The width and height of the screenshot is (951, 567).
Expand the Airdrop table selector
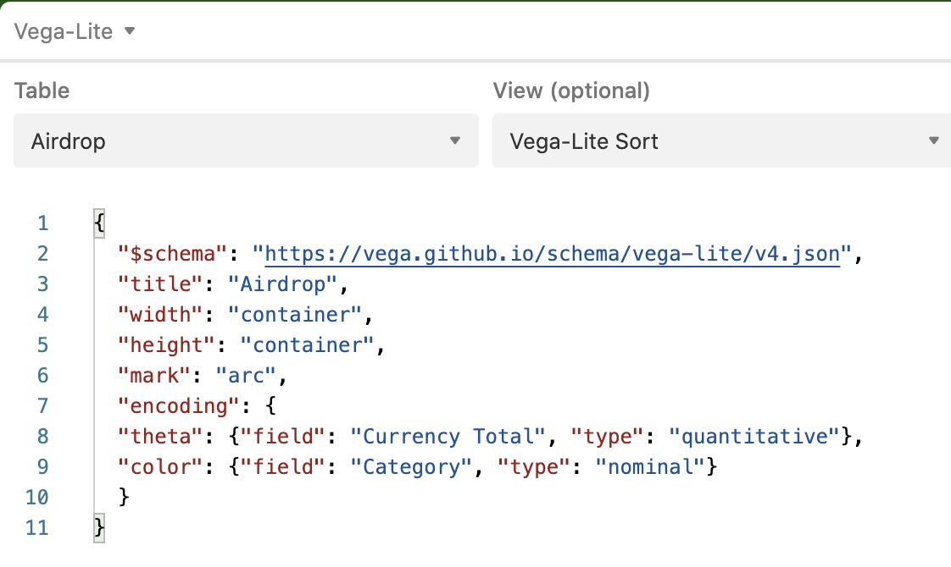[x=246, y=140]
